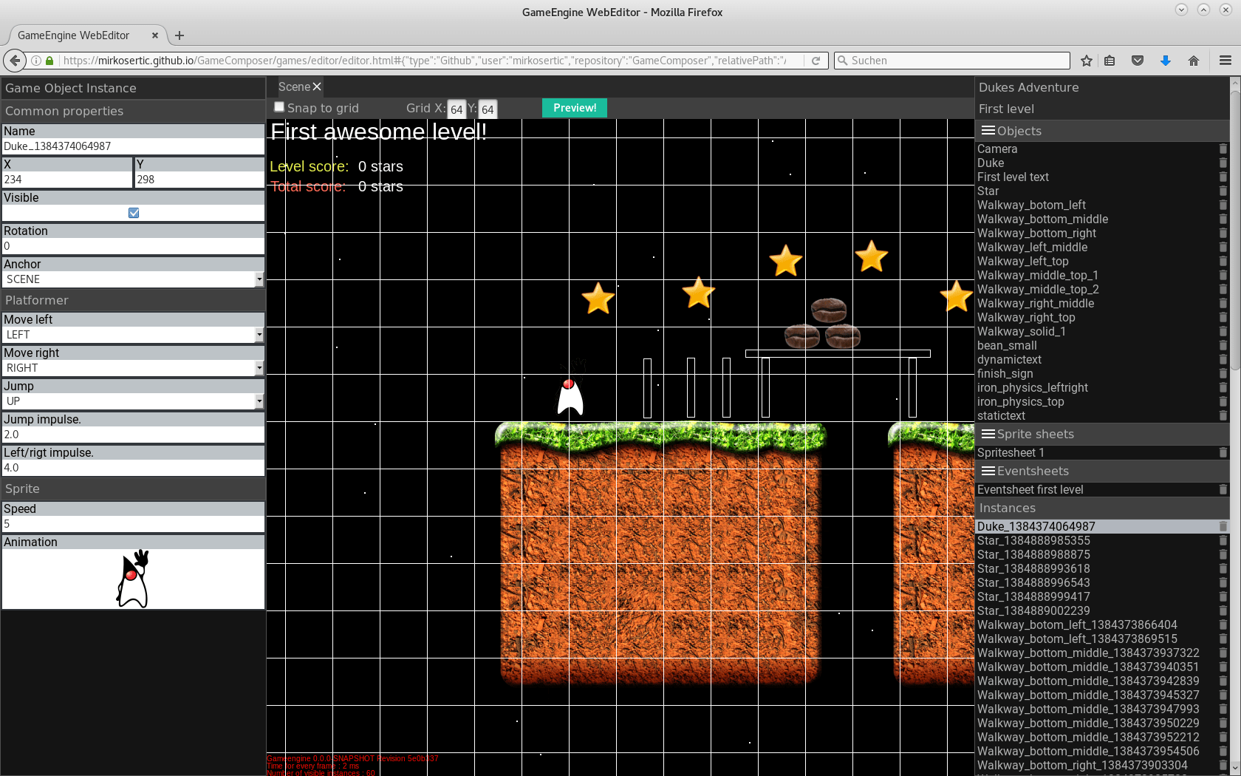
Task: Open the Eventsheets panel menu icon
Action: 988,471
